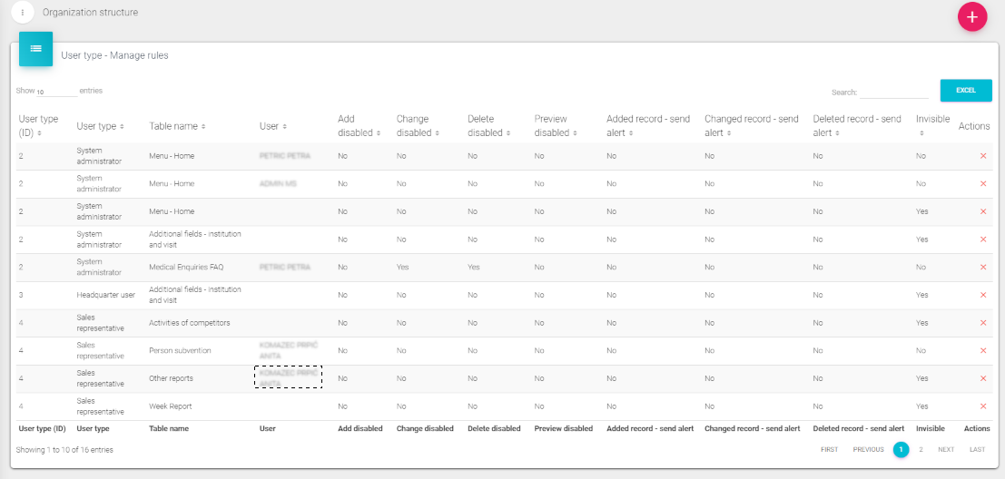The width and height of the screenshot is (1005, 479).
Task: Delete the Other reports rule row
Action: (982, 378)
